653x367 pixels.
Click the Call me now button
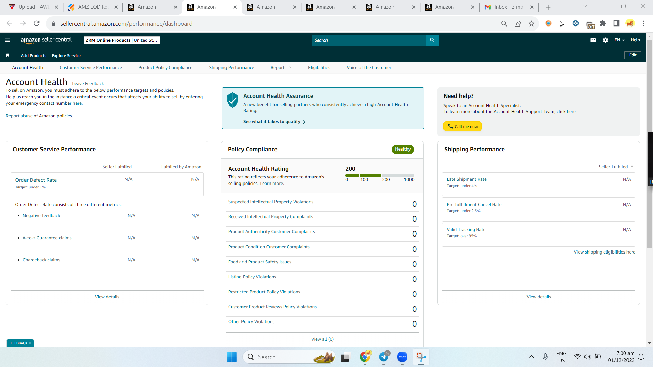(x=463, y=126)
